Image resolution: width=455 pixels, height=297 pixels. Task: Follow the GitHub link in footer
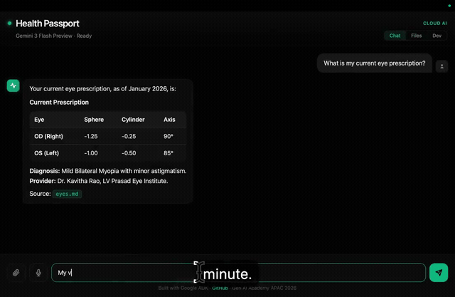pos(220,288)
